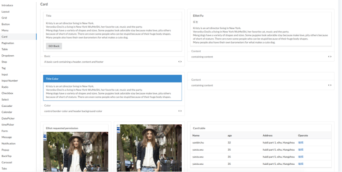Expand code for the empty Content card
Image resolution: width=342 pixels, height=172 pixels.
(330, 85)
